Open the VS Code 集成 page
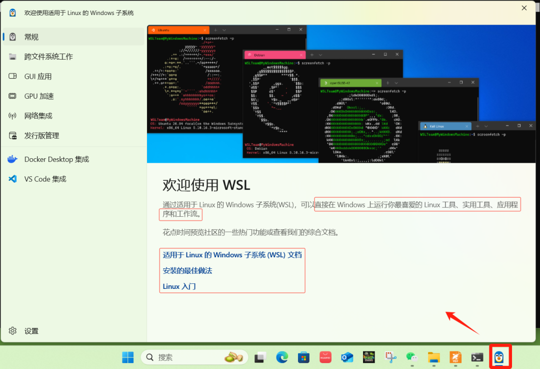 [73, 179]
